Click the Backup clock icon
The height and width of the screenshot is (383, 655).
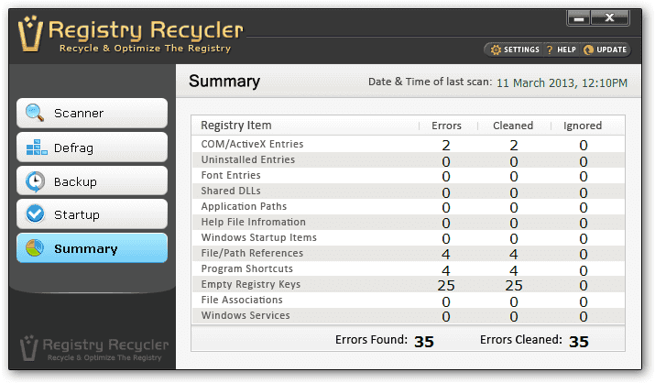click(35, 181)
